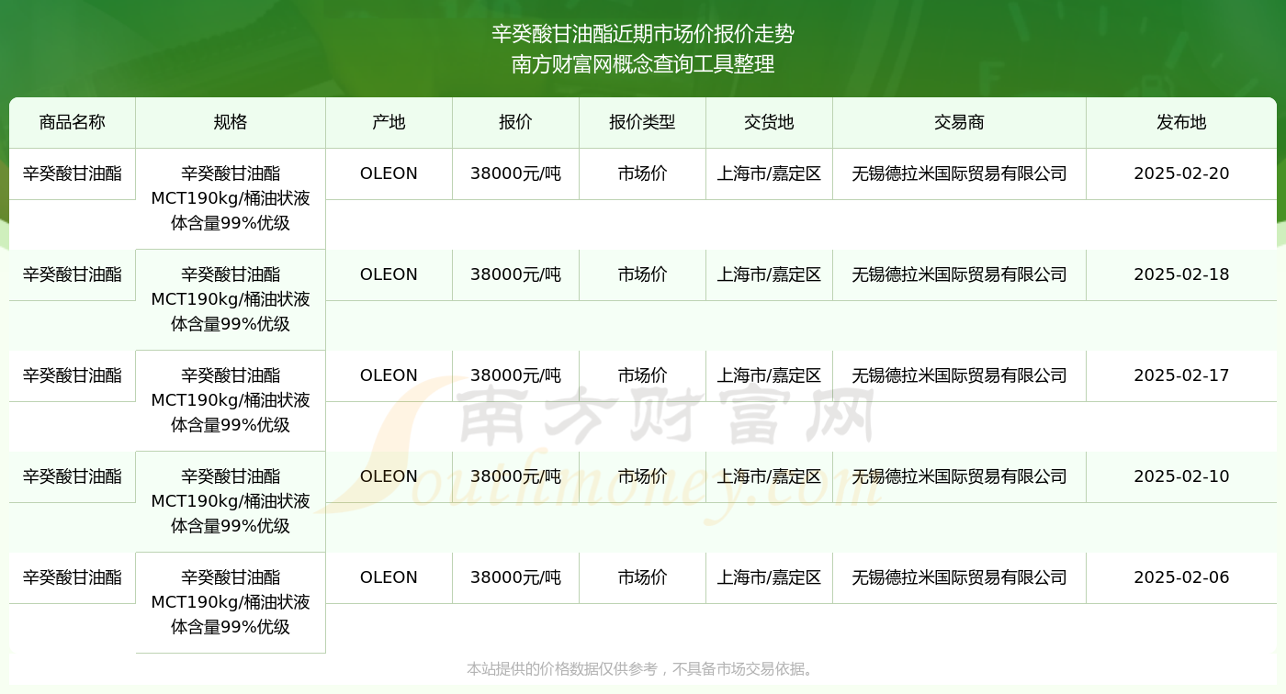Click 无锡德拉米国际贸易有限公司 in 2025-02-17 row
Viewport: 1286px width, 694px height.
tap(959, 375)
